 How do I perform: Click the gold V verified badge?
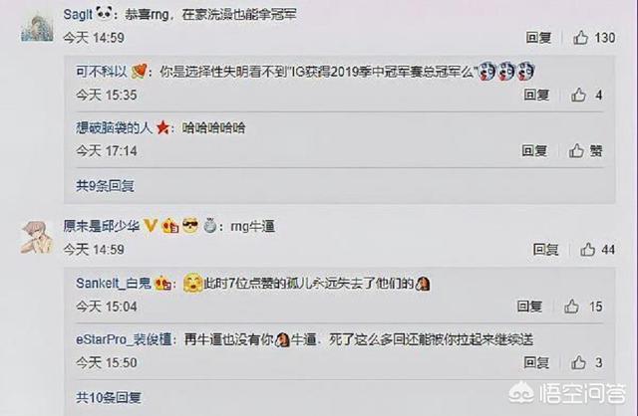[151, 226]
